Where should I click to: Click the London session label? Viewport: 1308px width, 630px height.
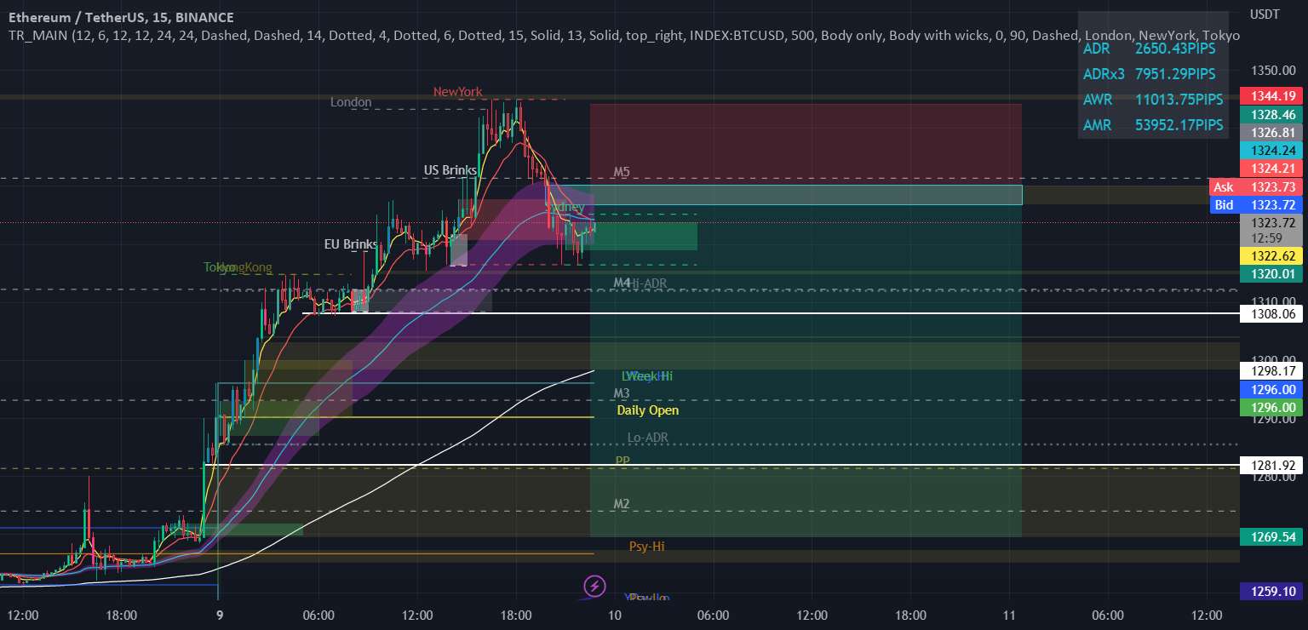pyautogui.click(x=351, y=102)
